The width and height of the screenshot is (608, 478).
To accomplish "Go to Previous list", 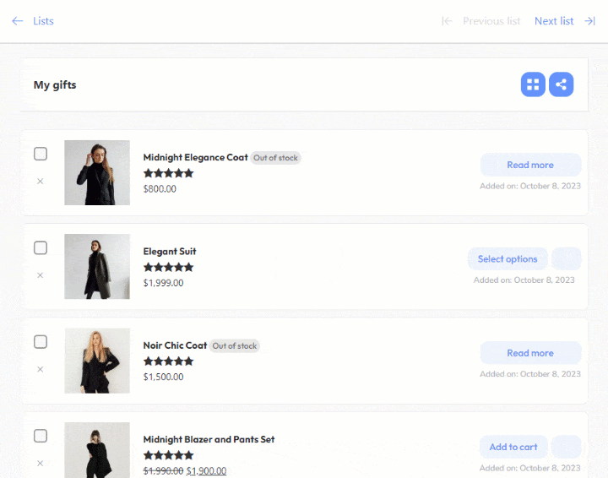I will [x=491, y=21].
